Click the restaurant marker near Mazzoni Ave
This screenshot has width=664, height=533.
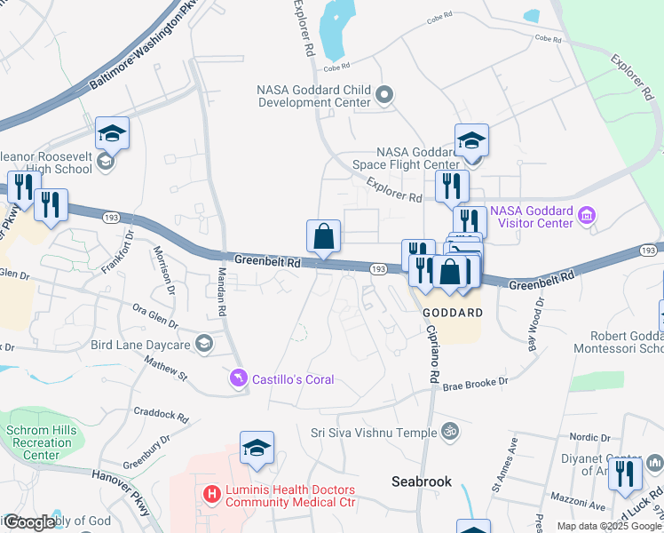(x=625, y=474)
